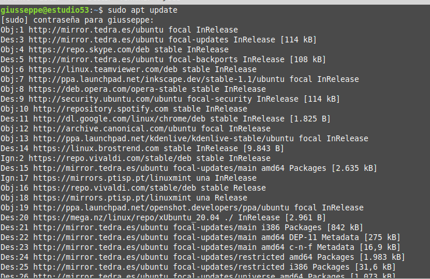Click the giusseppe@estudio53 prompt
The width and height of the screenshot is (430, 279).
click(x=45, y=10)
